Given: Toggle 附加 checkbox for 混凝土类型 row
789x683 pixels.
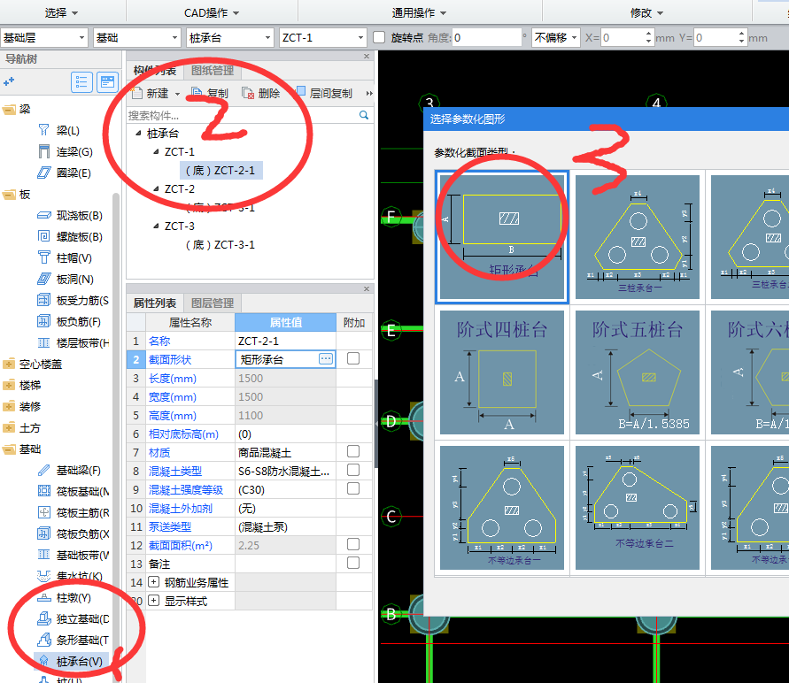Looking at the screenshot, I should point(353,470).
